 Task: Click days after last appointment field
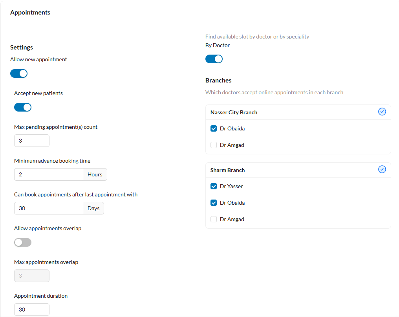tap(49, 208)
